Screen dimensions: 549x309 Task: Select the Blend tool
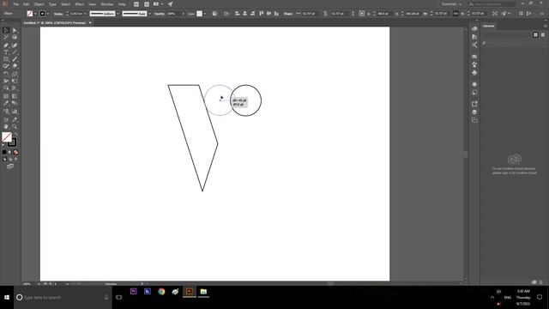click(15, 103)
